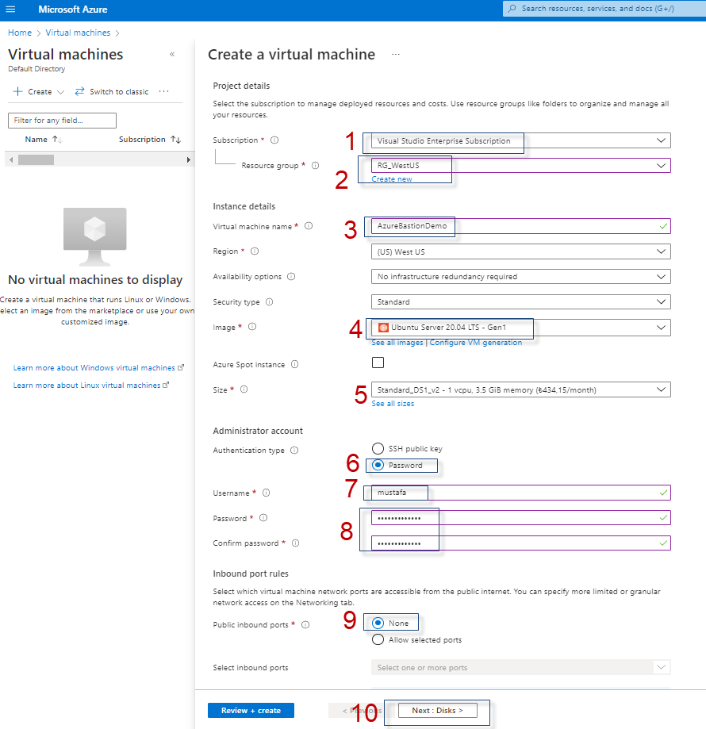Click the Virtual machine name field

click(521, 226)
